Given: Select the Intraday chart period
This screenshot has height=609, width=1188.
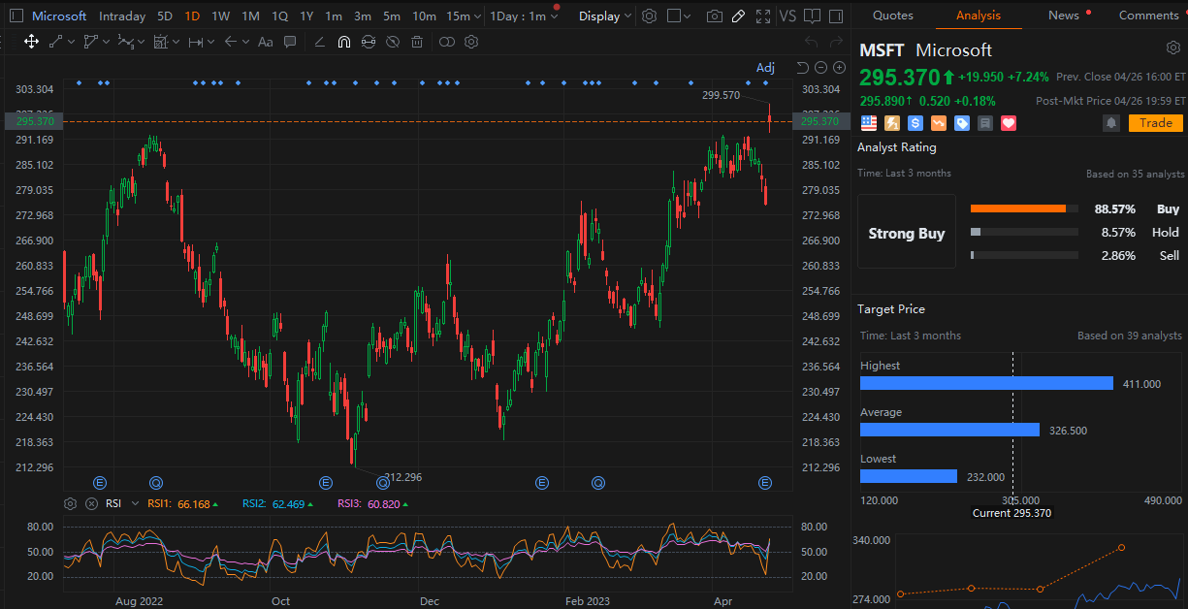Looking at the screenshot, I should click(122, 16).
